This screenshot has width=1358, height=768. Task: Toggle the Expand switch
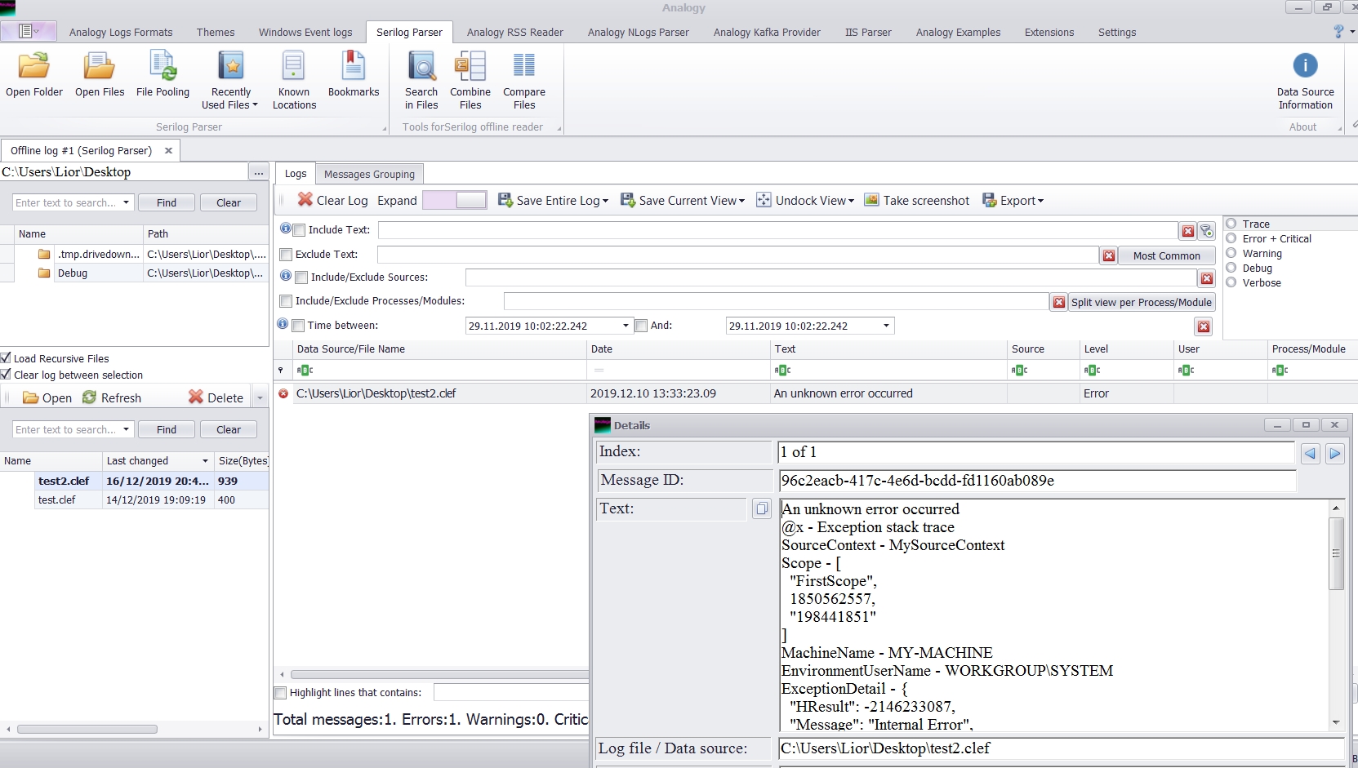pos(455,200)
